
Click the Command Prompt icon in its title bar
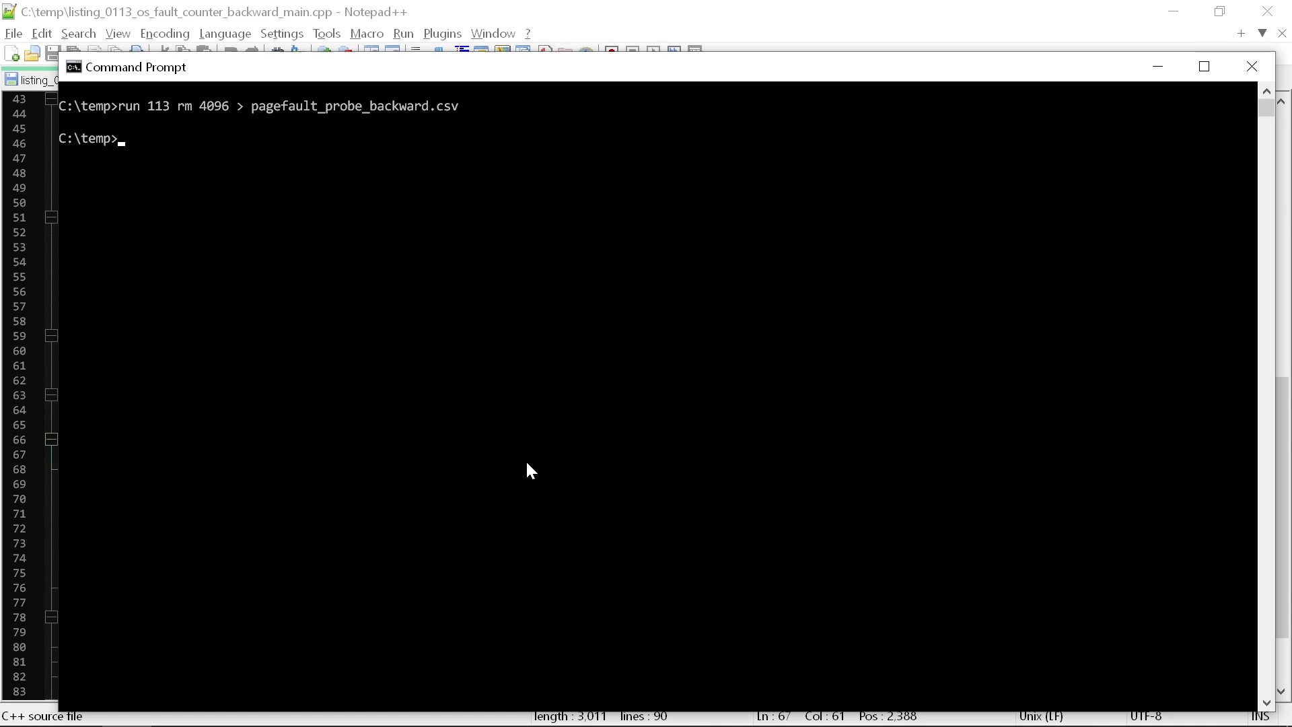point(73,67)
